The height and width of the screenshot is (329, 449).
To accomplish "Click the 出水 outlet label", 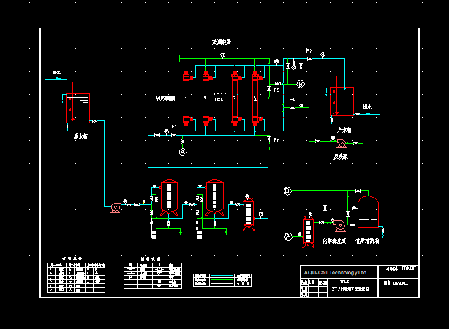I will click(367, 107).
